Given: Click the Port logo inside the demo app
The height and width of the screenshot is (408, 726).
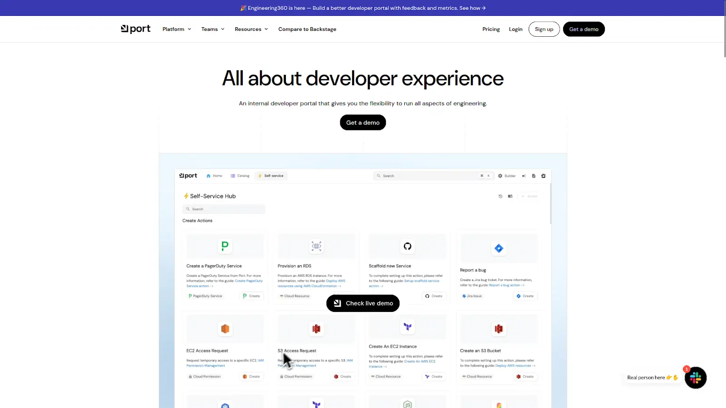Looking at the screenshot, I should pos(188,175).
